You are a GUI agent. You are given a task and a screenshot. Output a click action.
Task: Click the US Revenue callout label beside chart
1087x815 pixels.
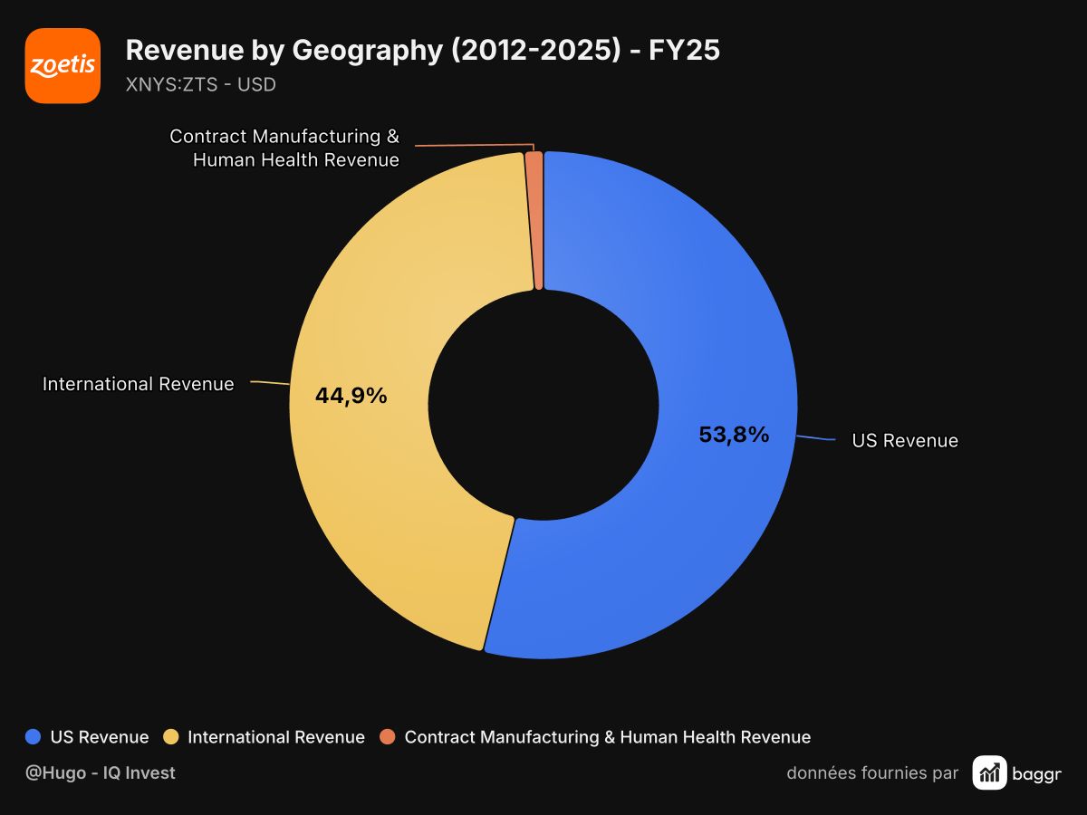click(905, 440)
